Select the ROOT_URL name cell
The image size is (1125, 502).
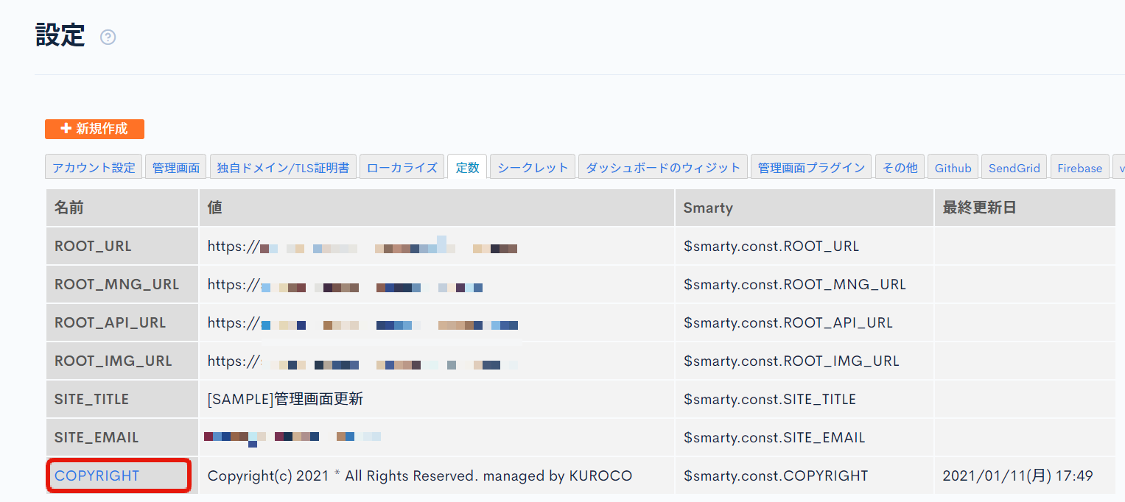click(122, 246)
